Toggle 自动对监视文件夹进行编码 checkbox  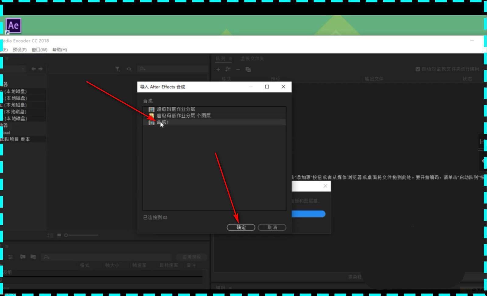(x=418, y=69)
